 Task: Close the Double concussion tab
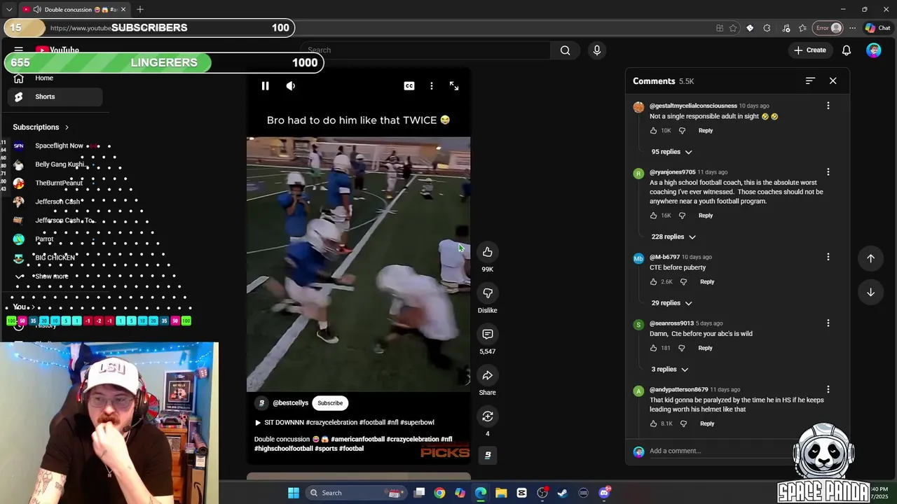point(123,10)
